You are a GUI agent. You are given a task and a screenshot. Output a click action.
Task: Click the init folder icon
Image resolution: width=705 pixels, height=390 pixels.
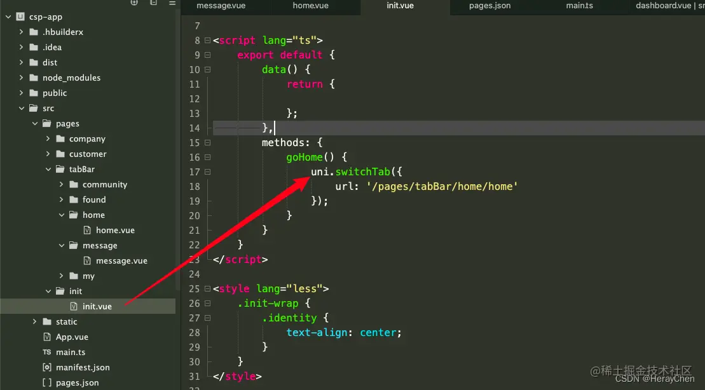click(60, 291)
